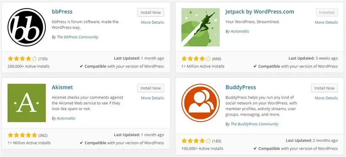
Task: Click the green Akismet 'A' icon
Action: click(x=27, y=103)
